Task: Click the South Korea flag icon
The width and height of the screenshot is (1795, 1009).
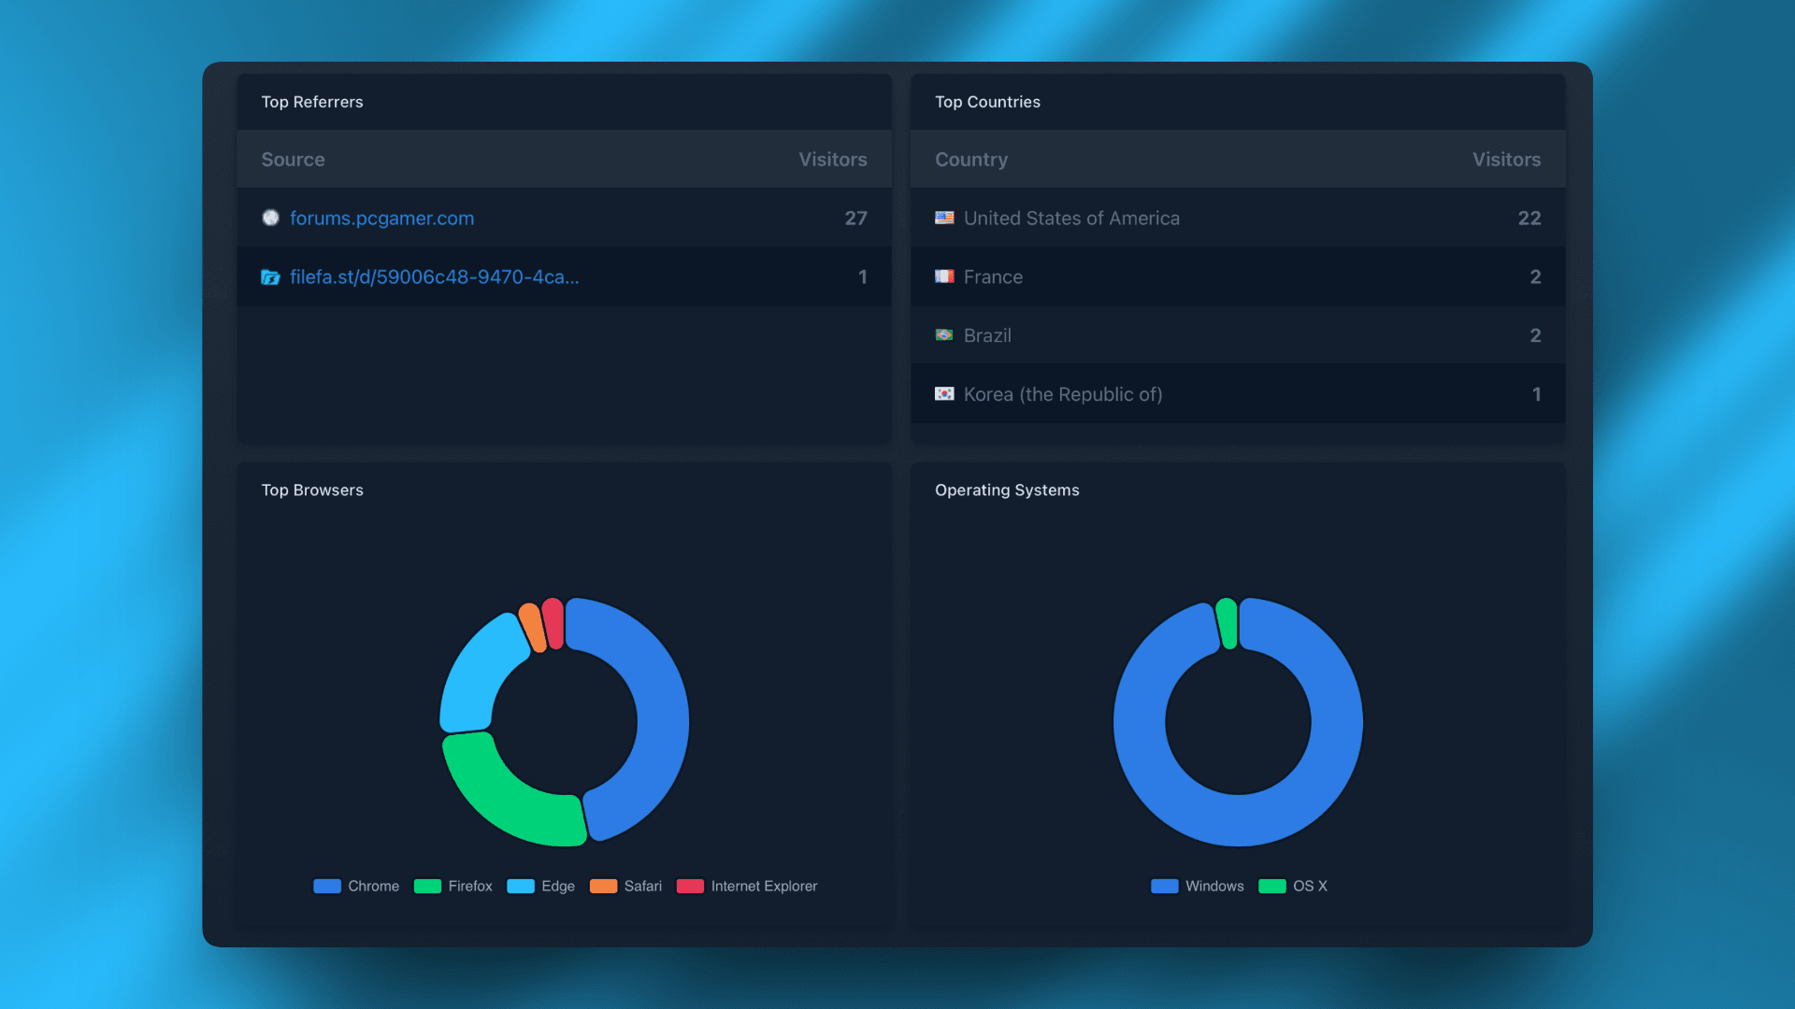Action: (944, 394)
